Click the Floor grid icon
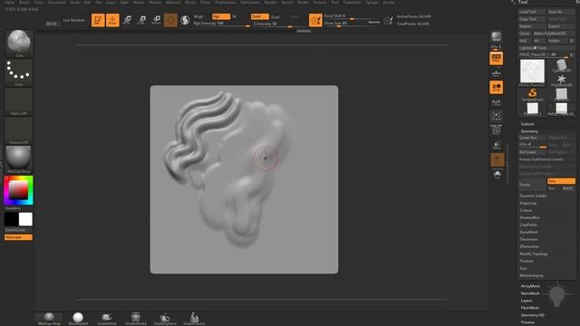580x326 pixels. click(x=496, y=73)
